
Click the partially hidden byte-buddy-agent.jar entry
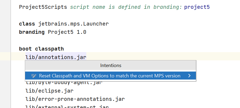[64, 82]
